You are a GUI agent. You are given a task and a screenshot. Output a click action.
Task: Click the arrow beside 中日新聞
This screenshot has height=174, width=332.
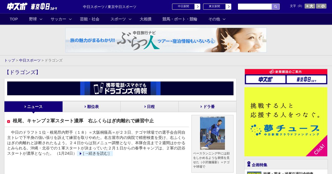click(x=197, y=7)
